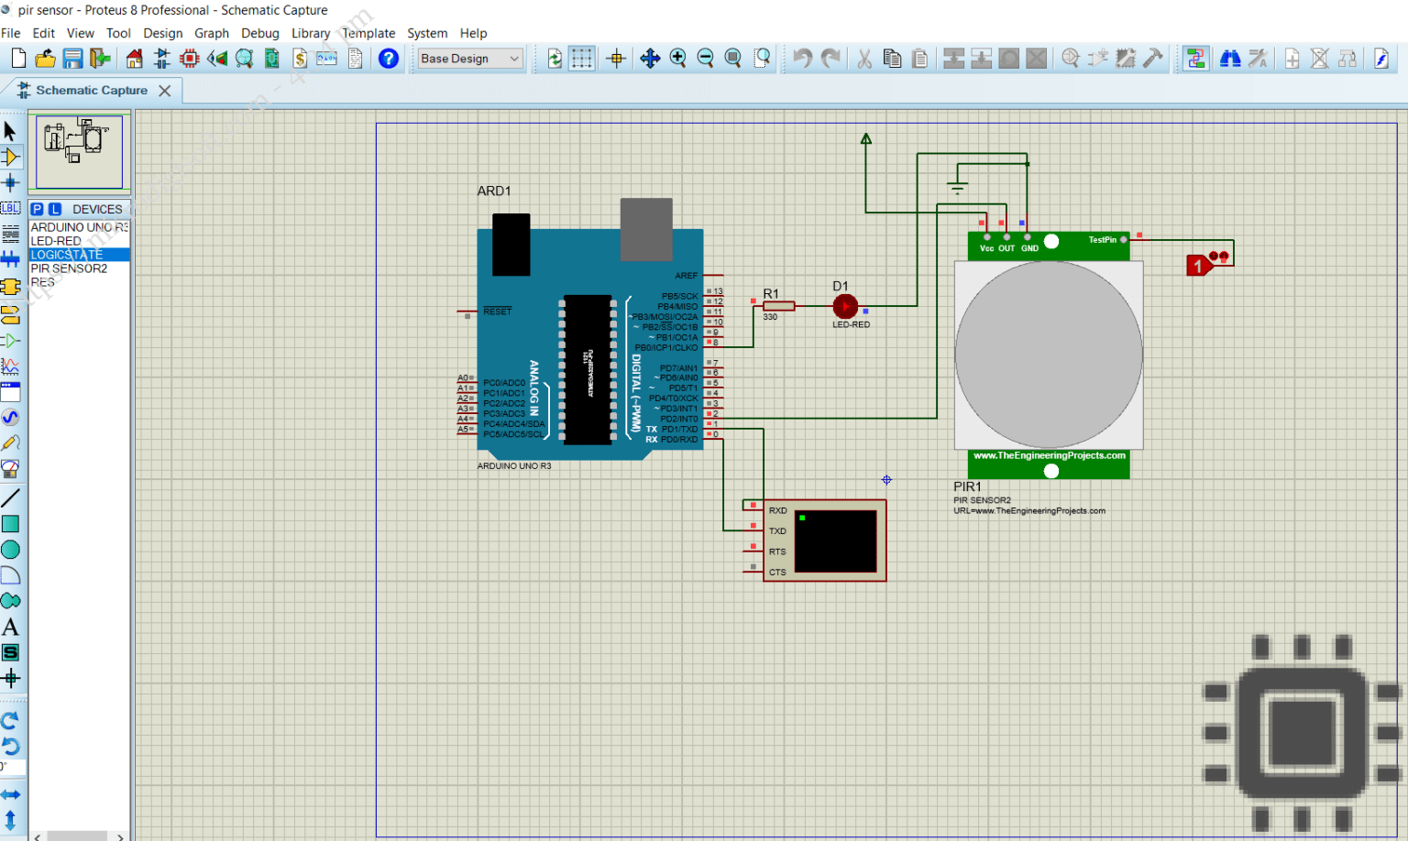
Task: Open the Pick Devices dialog with P button
Action: pyautogui.click(x=37, y=209)
